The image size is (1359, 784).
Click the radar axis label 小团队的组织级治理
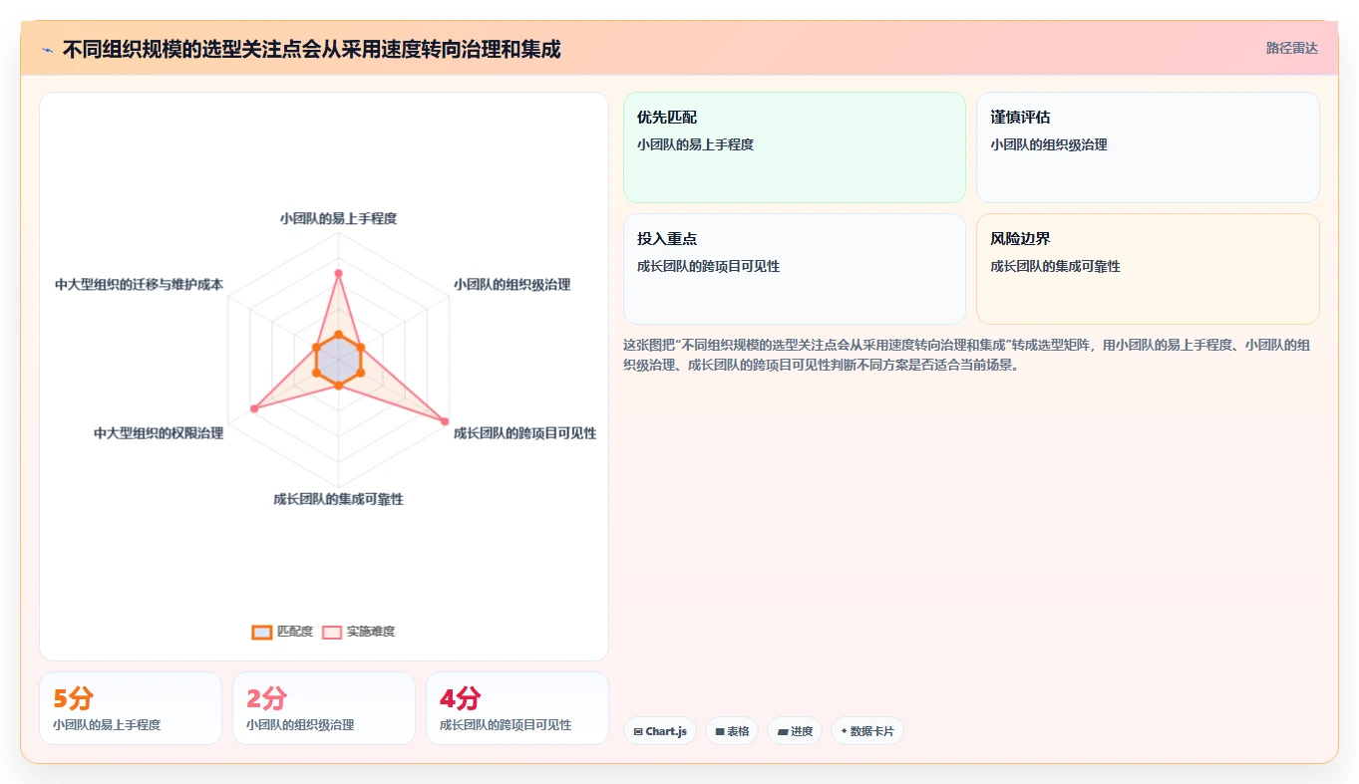click(511, 284)
